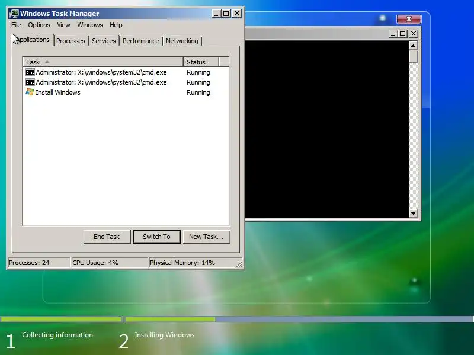
Task: Minimize the Windows Task Manager window
Action: click(216, 14)
